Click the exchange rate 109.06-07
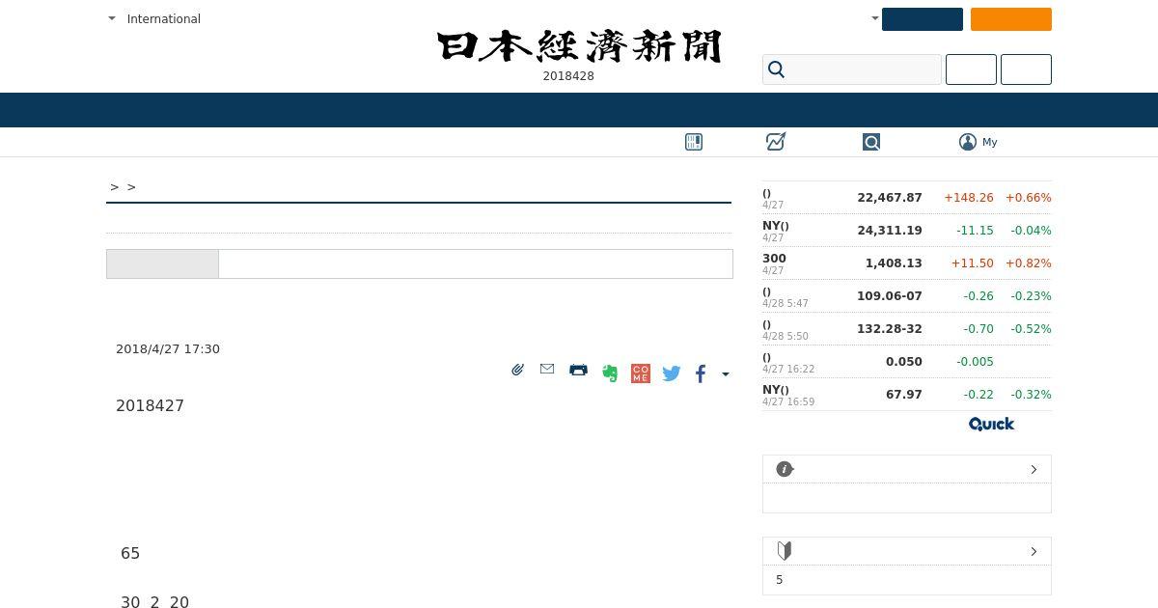1158x608 pixels. [x=890, y=295]
